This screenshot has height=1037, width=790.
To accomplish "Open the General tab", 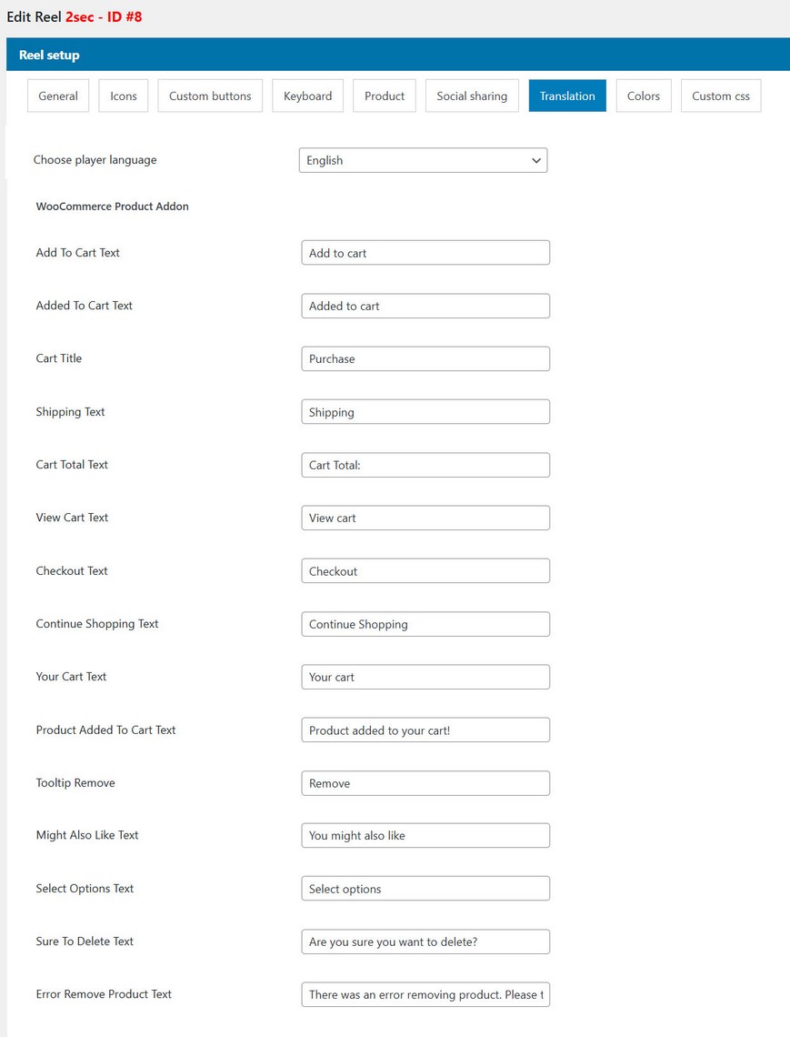I will [x=58, y=96].
